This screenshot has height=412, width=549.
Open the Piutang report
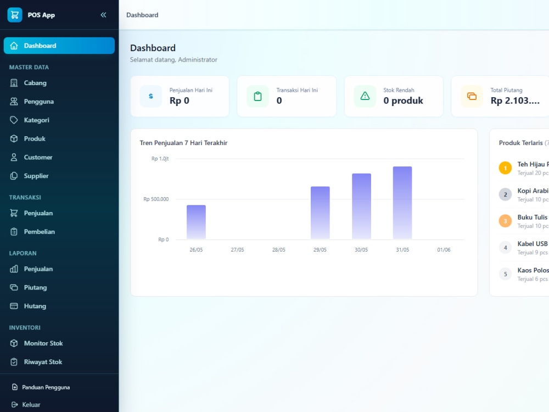coord(59,288)
